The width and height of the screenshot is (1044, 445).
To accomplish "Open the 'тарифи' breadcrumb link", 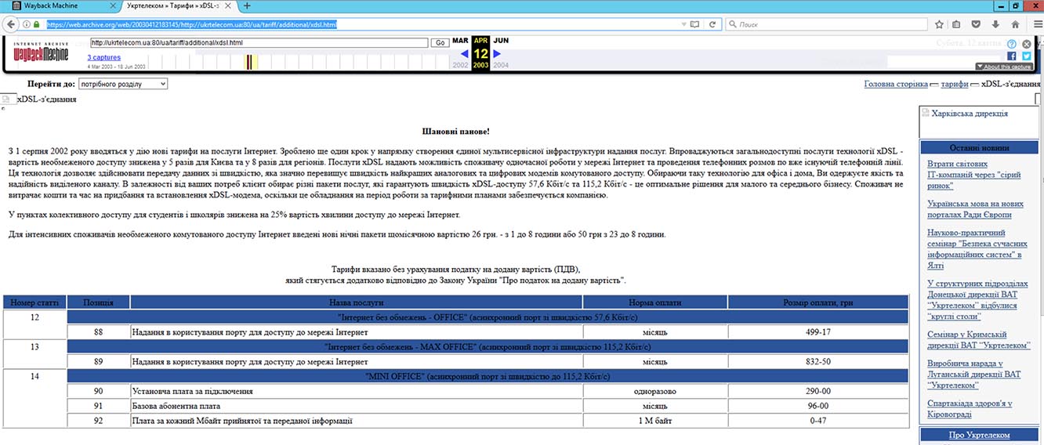I will pyautogui.click(x=954, y=84).
